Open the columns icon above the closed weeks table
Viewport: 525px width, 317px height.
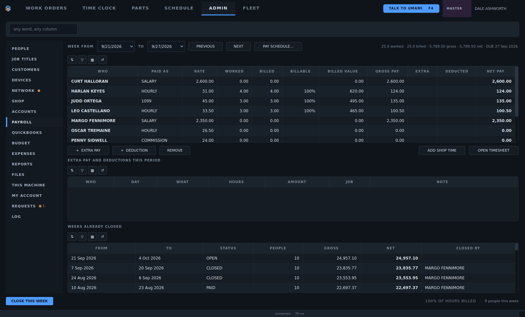pos(92,237)
